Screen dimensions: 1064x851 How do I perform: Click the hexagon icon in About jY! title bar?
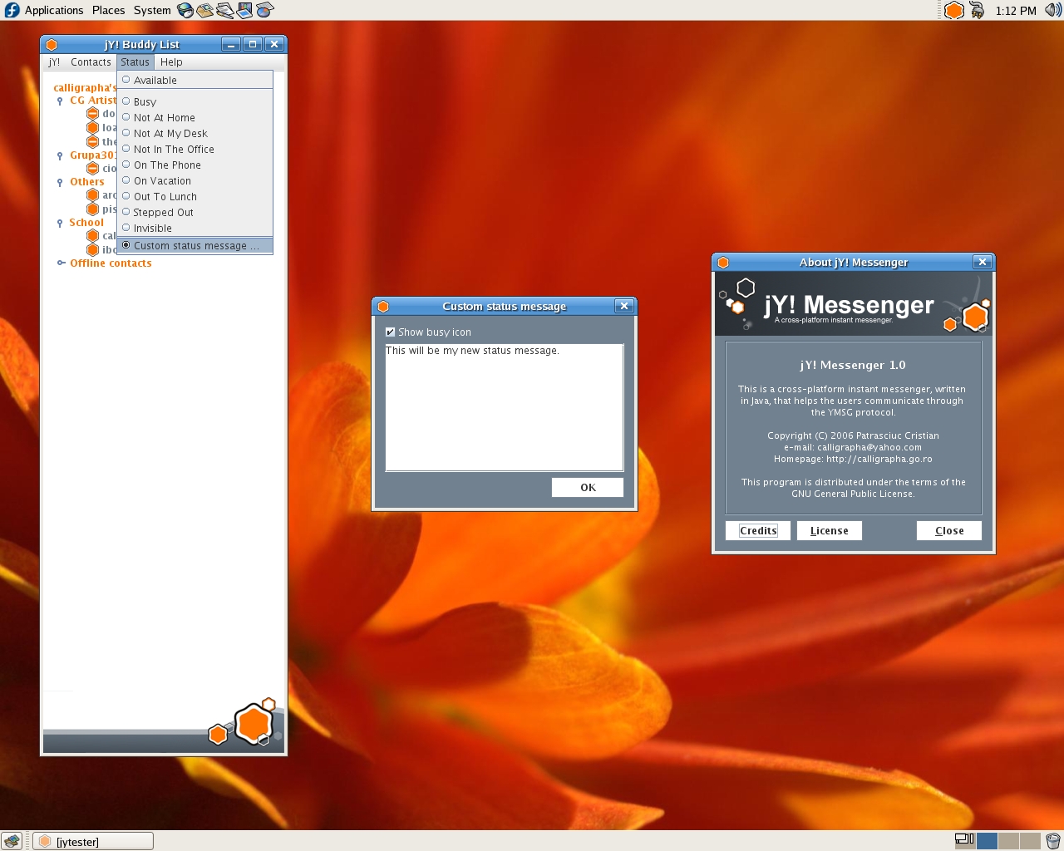pos(723,262)
